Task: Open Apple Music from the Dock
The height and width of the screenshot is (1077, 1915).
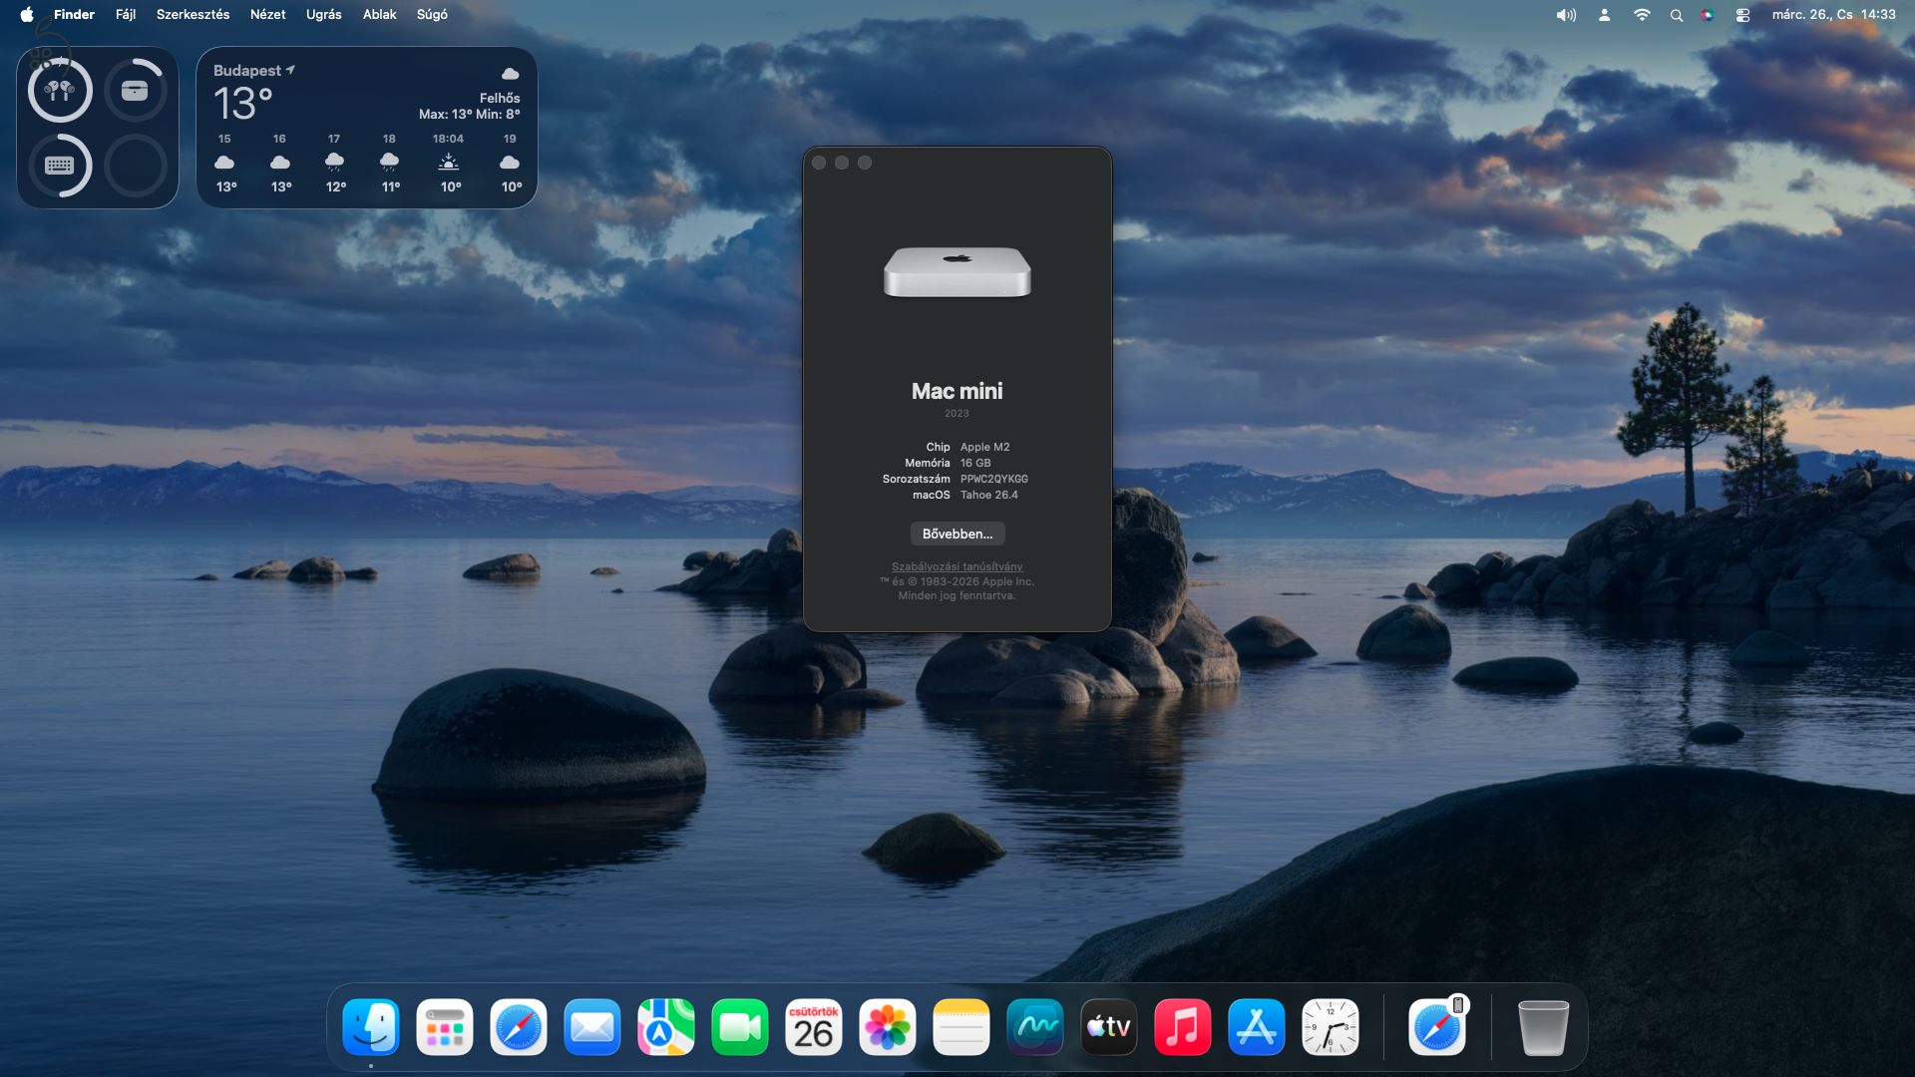Action: click(1182, 1026)
